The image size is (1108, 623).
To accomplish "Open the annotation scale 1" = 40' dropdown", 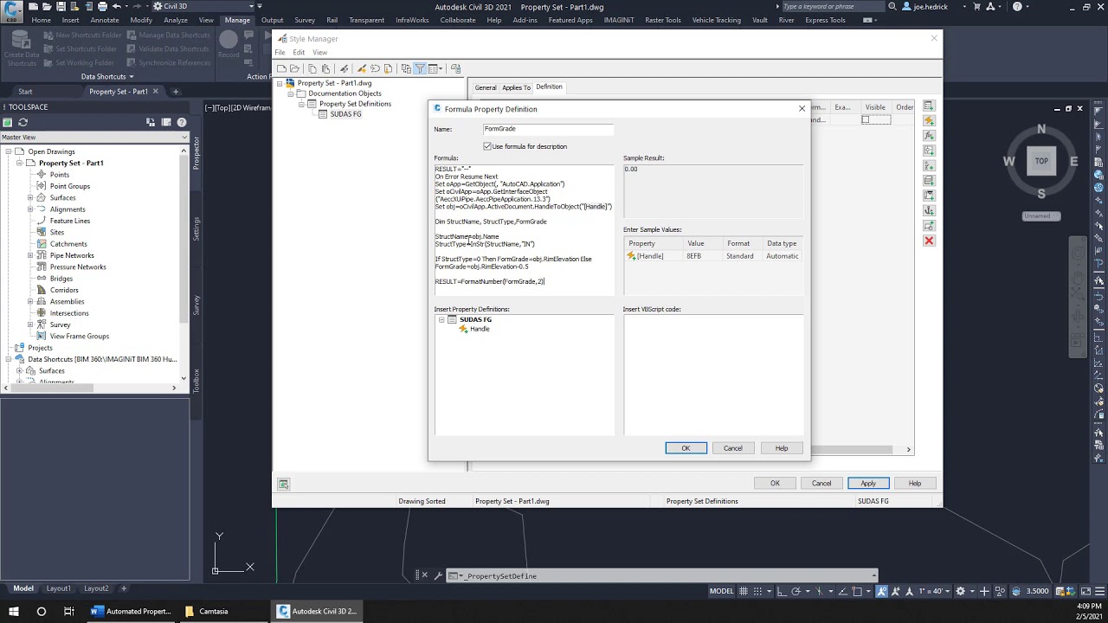I will click(x=933, y=591).
